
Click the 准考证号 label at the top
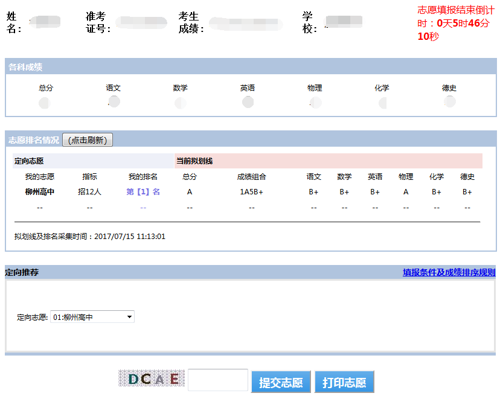[98, 23]
